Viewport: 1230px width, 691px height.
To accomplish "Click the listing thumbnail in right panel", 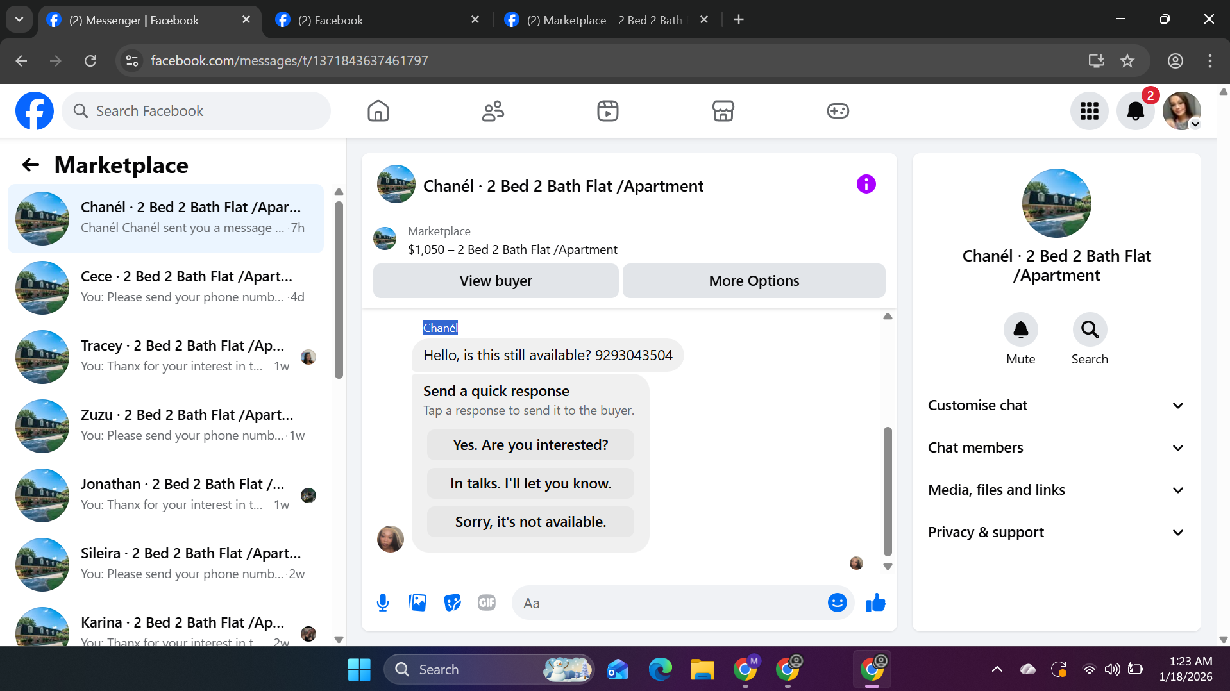I will click(1056, 203).
